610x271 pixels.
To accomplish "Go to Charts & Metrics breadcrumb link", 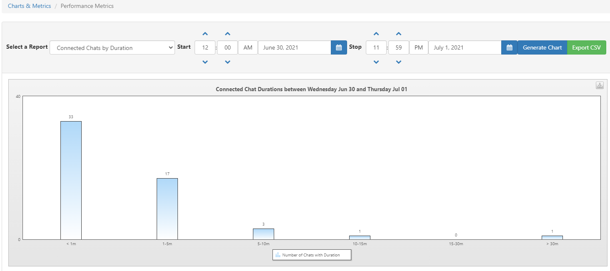I will 30,6.
